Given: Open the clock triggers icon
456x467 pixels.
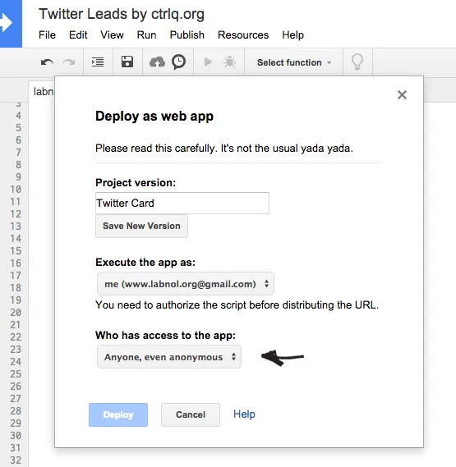Looking at the screenshot, I should [x=179, y=62].
